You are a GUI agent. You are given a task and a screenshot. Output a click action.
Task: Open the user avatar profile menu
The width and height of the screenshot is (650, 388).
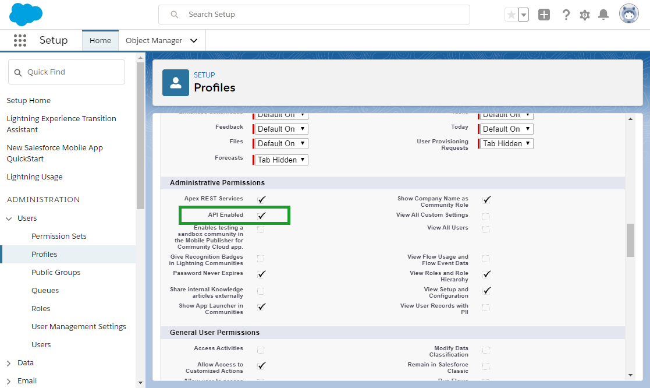[629, 14]
